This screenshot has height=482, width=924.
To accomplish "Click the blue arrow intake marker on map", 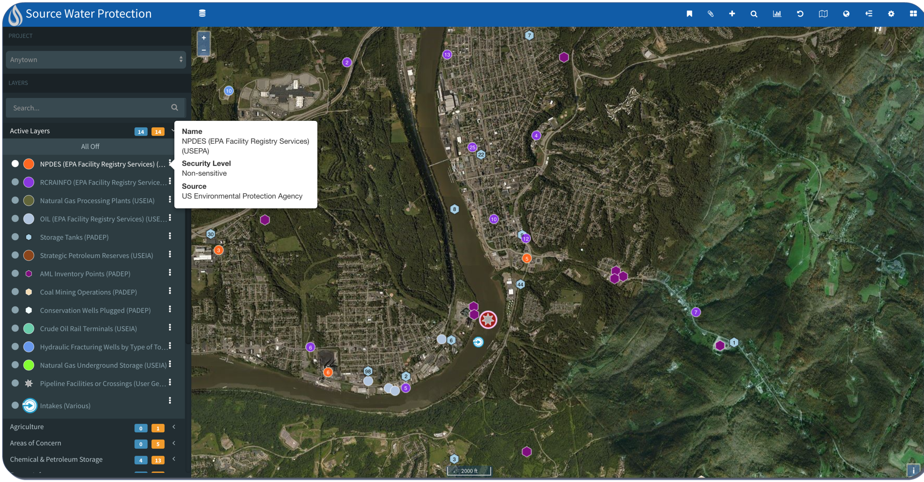I will pos(478,342).
